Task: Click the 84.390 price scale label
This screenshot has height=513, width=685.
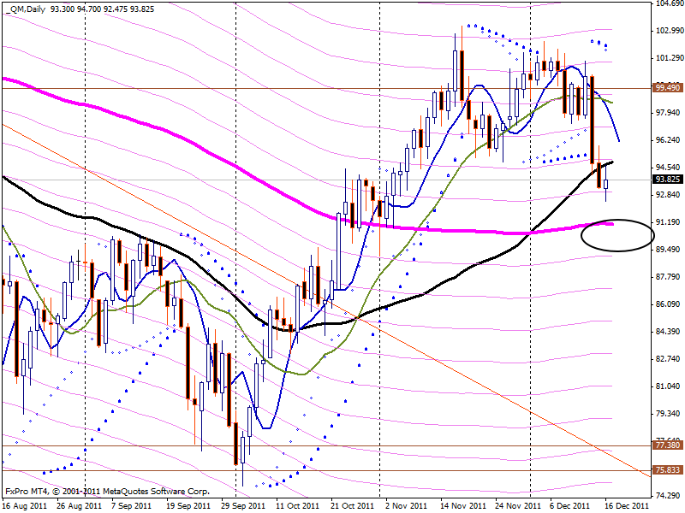Action: click(669, 331)
